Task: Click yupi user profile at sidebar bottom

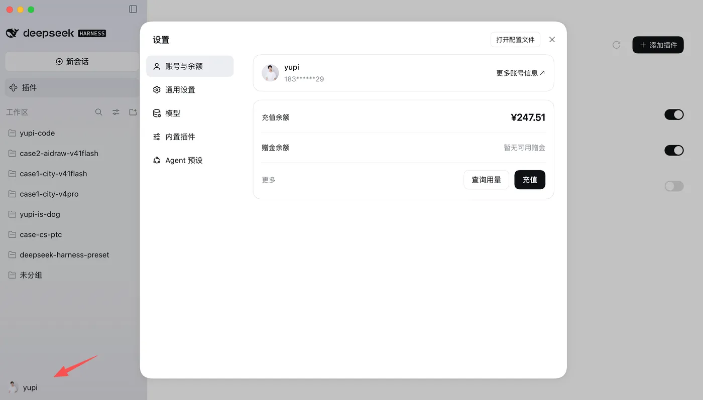Action: 24,387
